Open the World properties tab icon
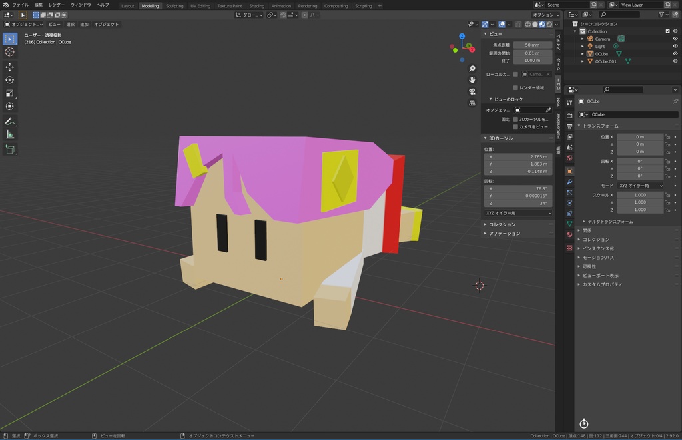Viewport: 682px width, 440px height. pos(569,158)
